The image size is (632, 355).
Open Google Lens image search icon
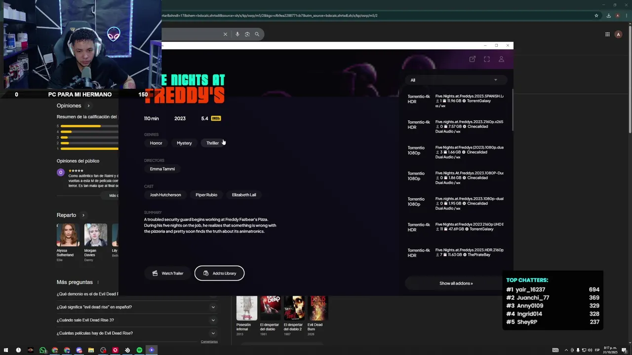[247, 34]
